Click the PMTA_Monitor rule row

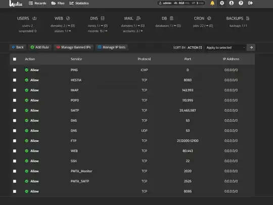pyautogui.click(x=132, y=171)
